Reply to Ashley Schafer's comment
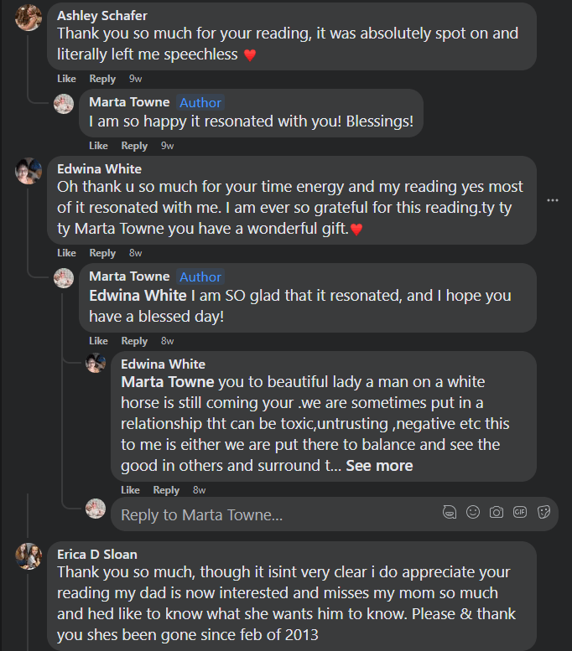This screenshot has height=651, width=572. pyautogui.click(x=102, y=79)
